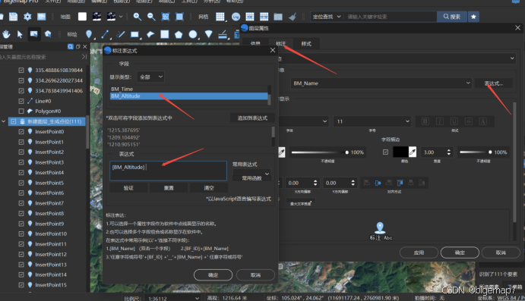
Task: Toggle checkbox for Line#0 layer
Action: 21,101
